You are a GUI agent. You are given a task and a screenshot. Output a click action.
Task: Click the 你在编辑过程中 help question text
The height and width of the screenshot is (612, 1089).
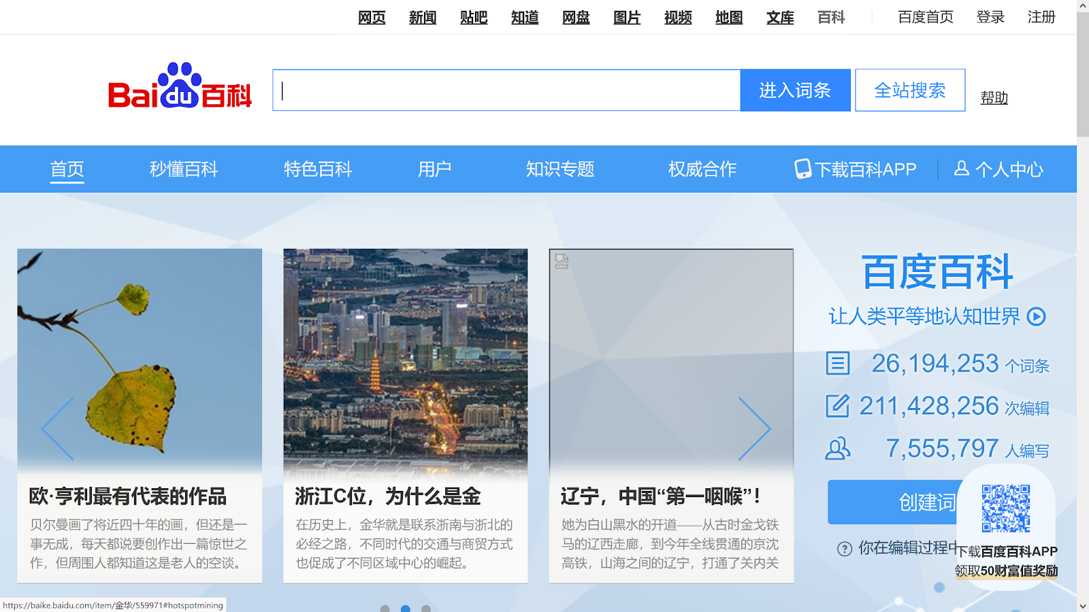(x=908, y=548)
